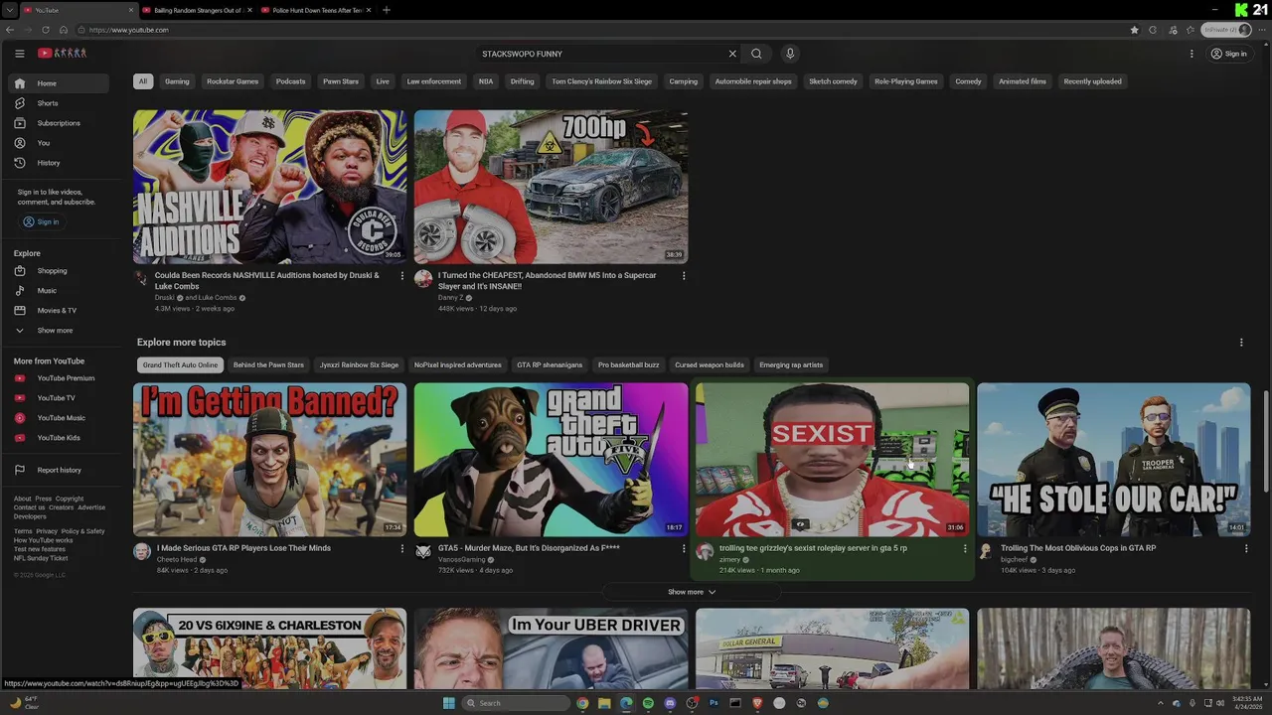Reload the page in browser toolbar

46,30
